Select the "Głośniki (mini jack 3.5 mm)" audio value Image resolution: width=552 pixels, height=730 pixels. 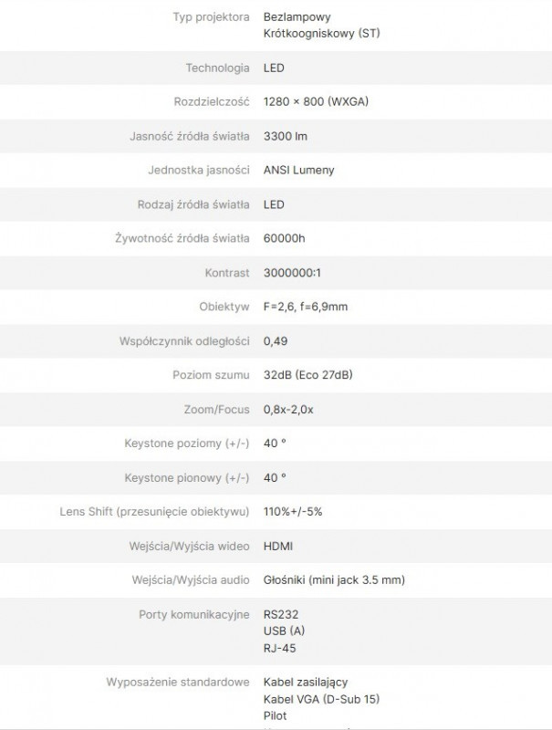coord(334,580)
